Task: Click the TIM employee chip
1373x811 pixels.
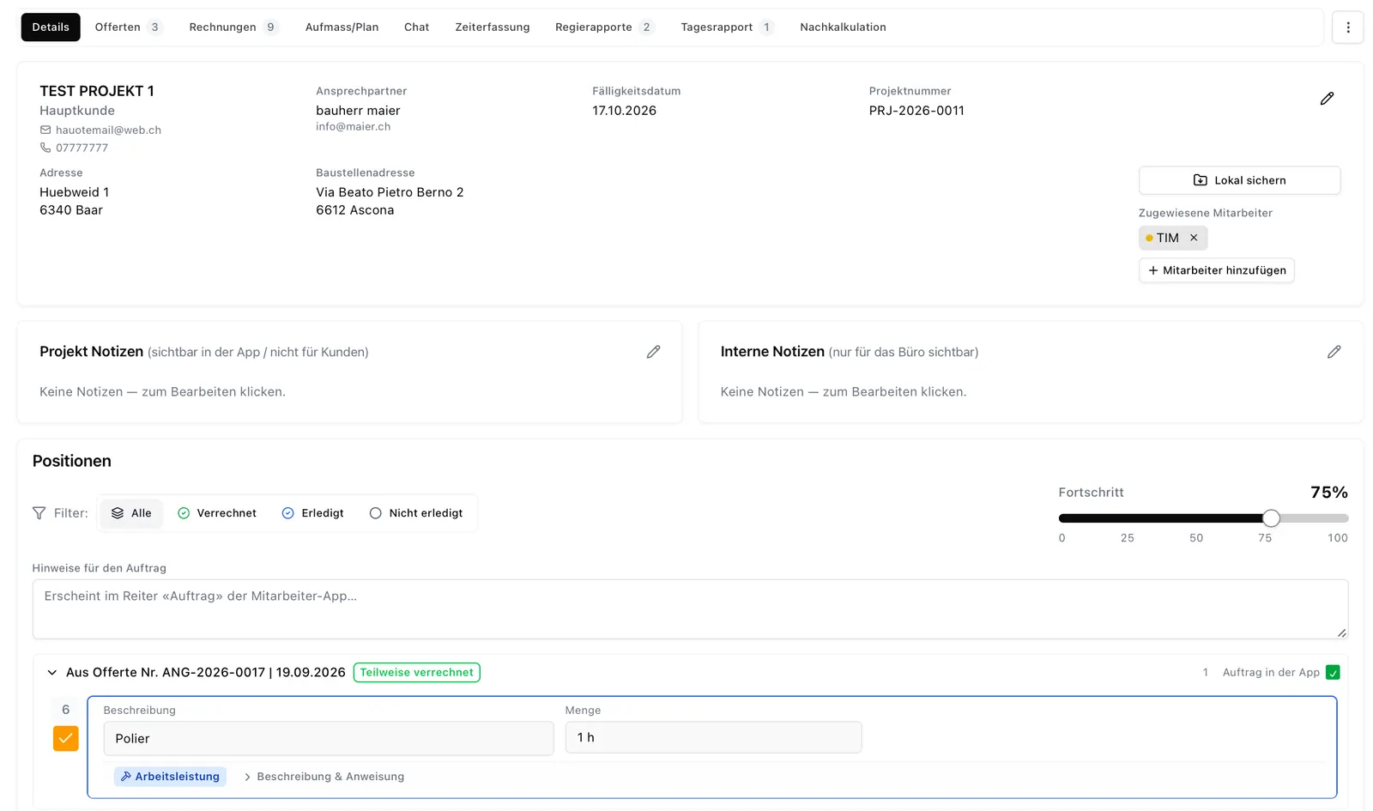Action: (x=1172, y=238)
